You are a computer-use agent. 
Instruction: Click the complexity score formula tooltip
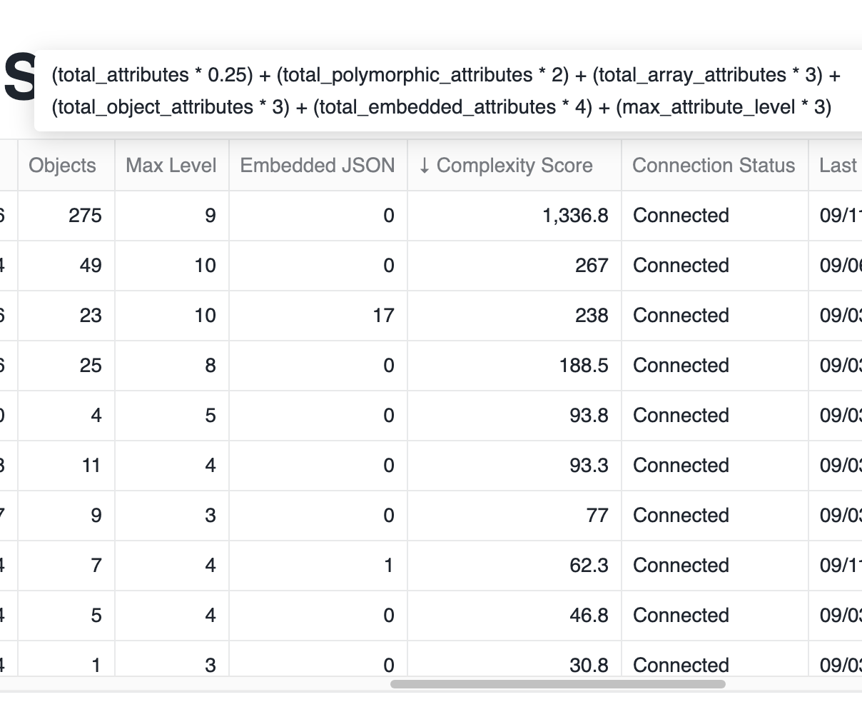(446, 91)
